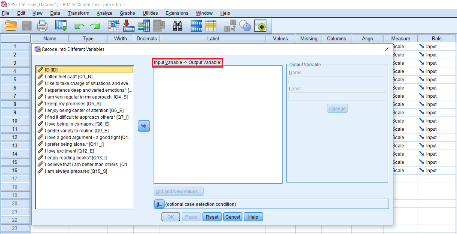Viewport: 457px width, 234px height.
Task: Select I am always prepared [Q15_S]
Action: (x=85, y=171)
